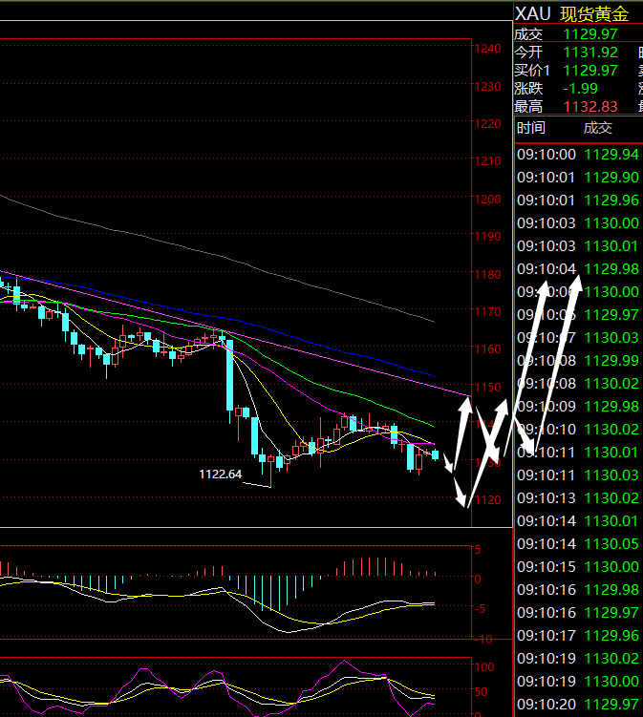Click the -5 label on MACD axis
Image resolution: width=643 pixels, height=717 pixels.
tap(480, 609)
